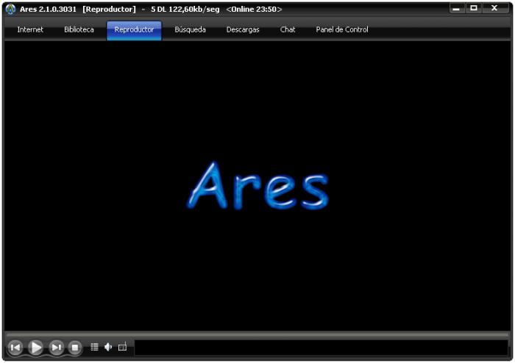Stop playback with the Stop button
Screen dimensions: 515x363
pyautogui.click(x=75, y=347)
